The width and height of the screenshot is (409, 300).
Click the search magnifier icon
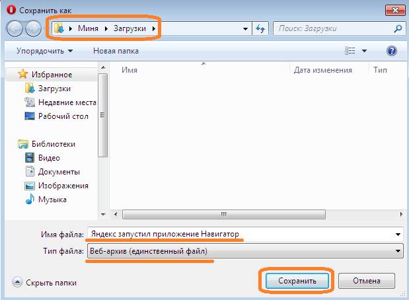[398, 29]
